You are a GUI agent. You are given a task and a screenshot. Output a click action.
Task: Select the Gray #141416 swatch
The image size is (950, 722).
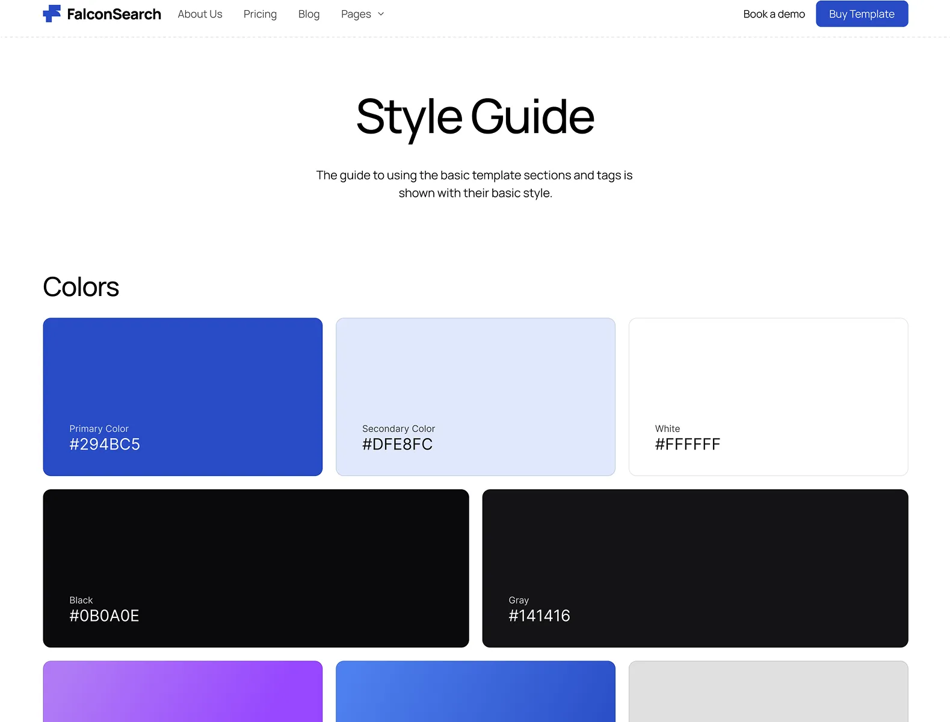click(x=695, y=569)
